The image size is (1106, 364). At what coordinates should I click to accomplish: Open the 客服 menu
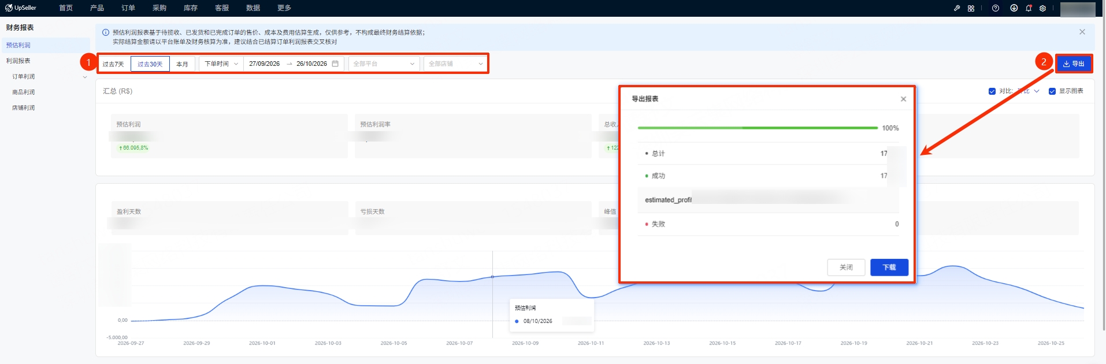222,8
